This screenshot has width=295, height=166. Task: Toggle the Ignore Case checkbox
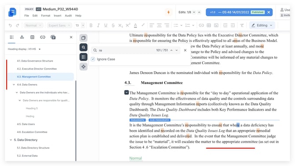point(93,59)
